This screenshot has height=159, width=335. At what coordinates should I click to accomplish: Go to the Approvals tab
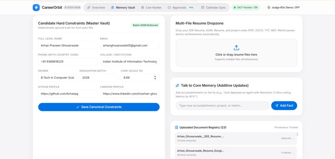180,7
